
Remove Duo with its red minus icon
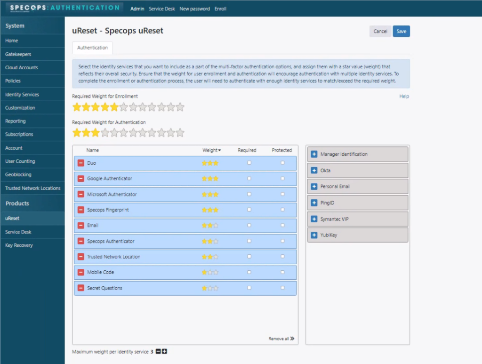[x=81, y=163]
